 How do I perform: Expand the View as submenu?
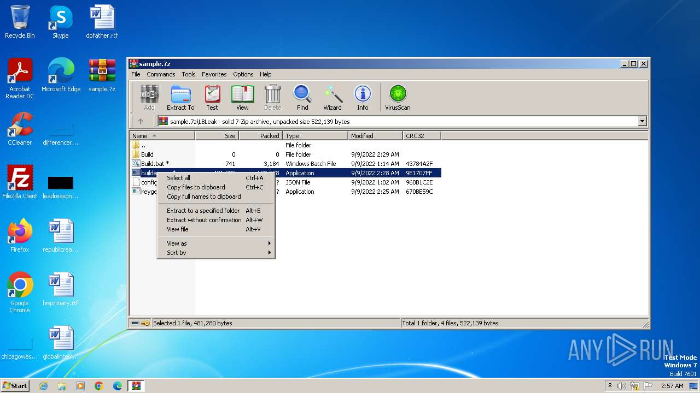(216, 243)
